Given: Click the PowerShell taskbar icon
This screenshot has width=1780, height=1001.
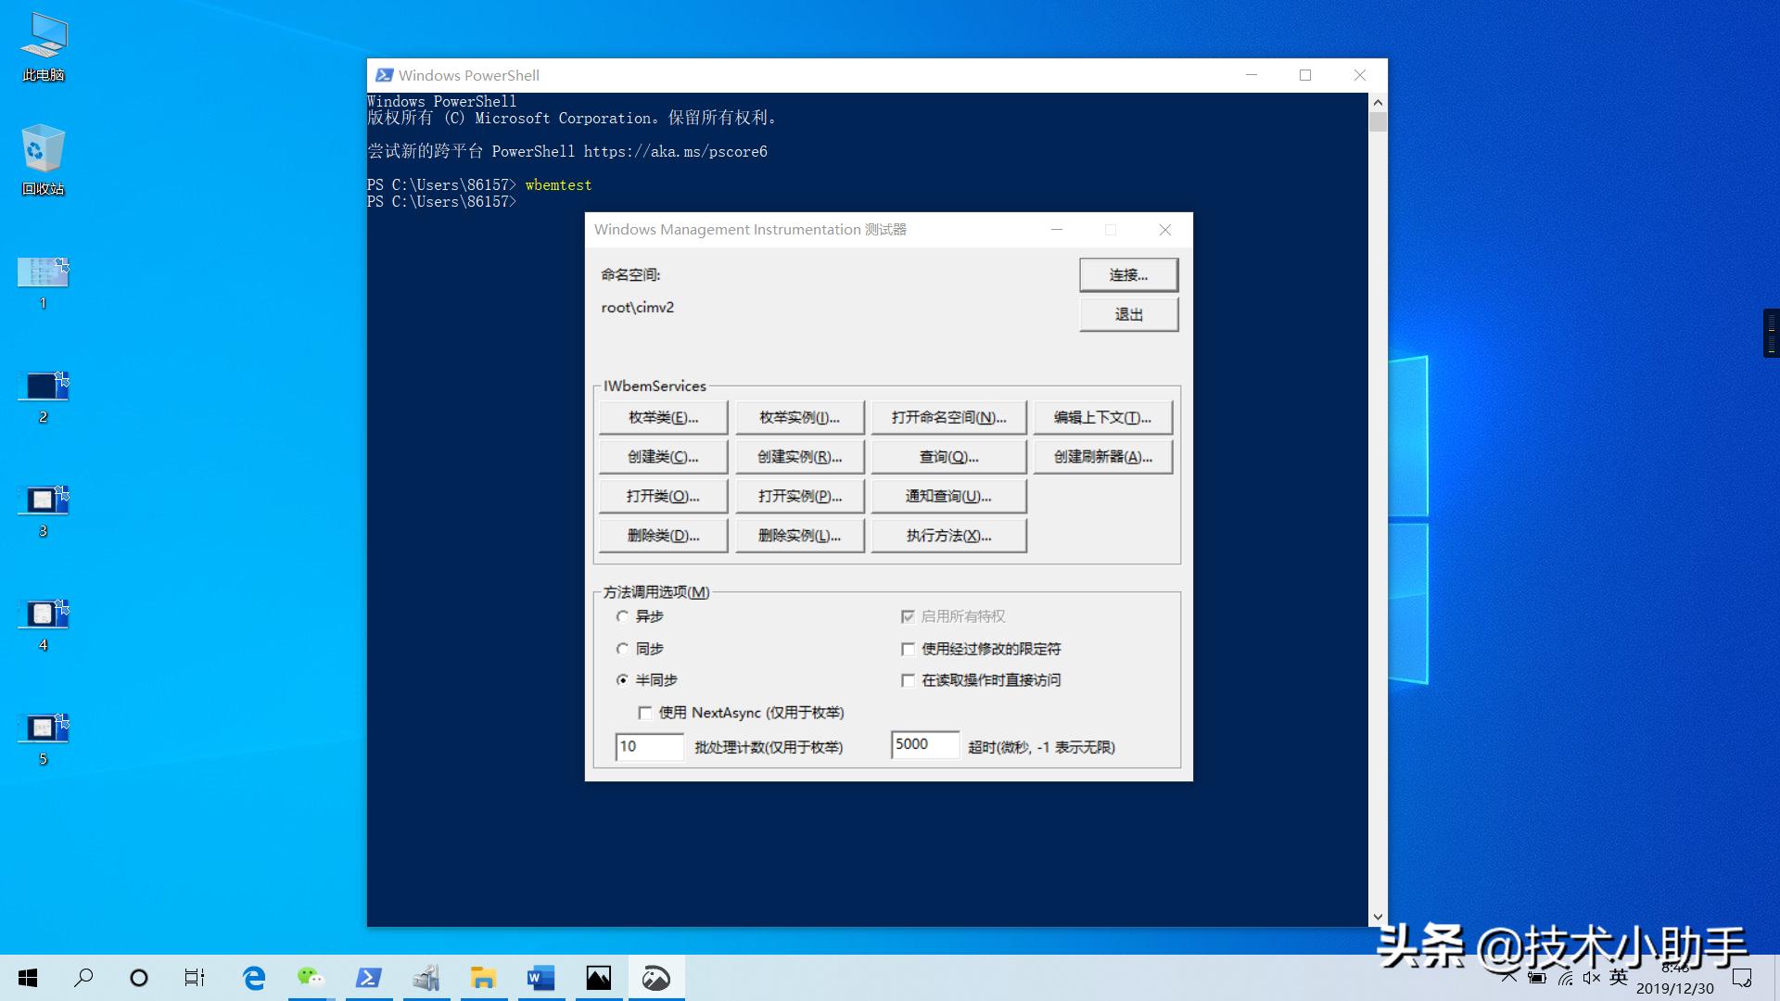Looking at the screenshot, I should tap(369, 978).
